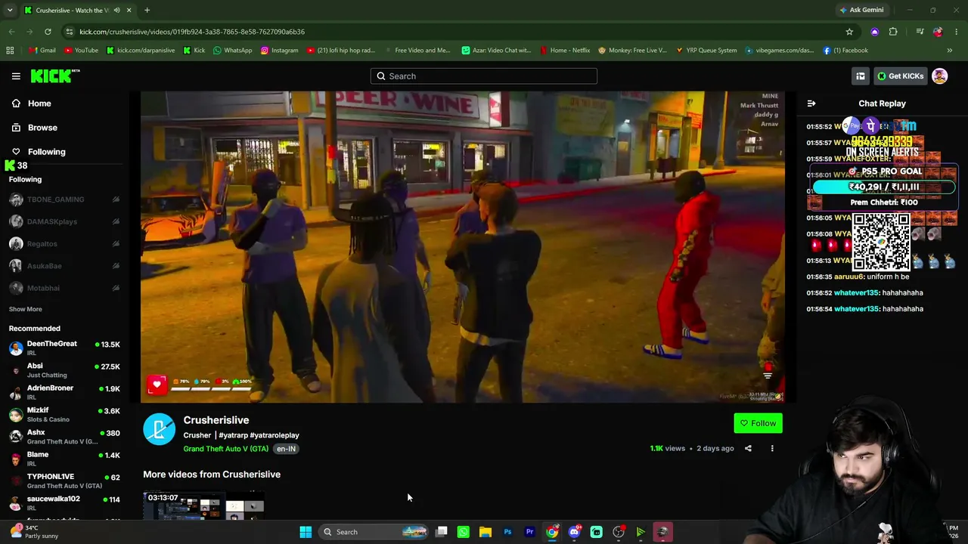Open the Chrome three-dot menu
Image resolution: width=968 pixels, height=544 pixels.
click(x=957, y=32)
